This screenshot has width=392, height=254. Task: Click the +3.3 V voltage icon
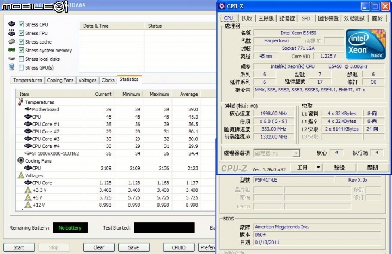click(28, 190)
